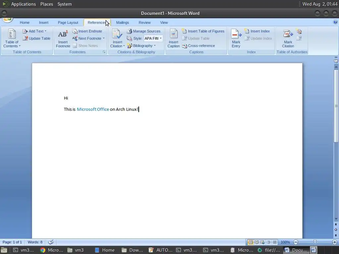
Task: Open Microsoft Office Word Help icon
Action: tap(335, 22)
